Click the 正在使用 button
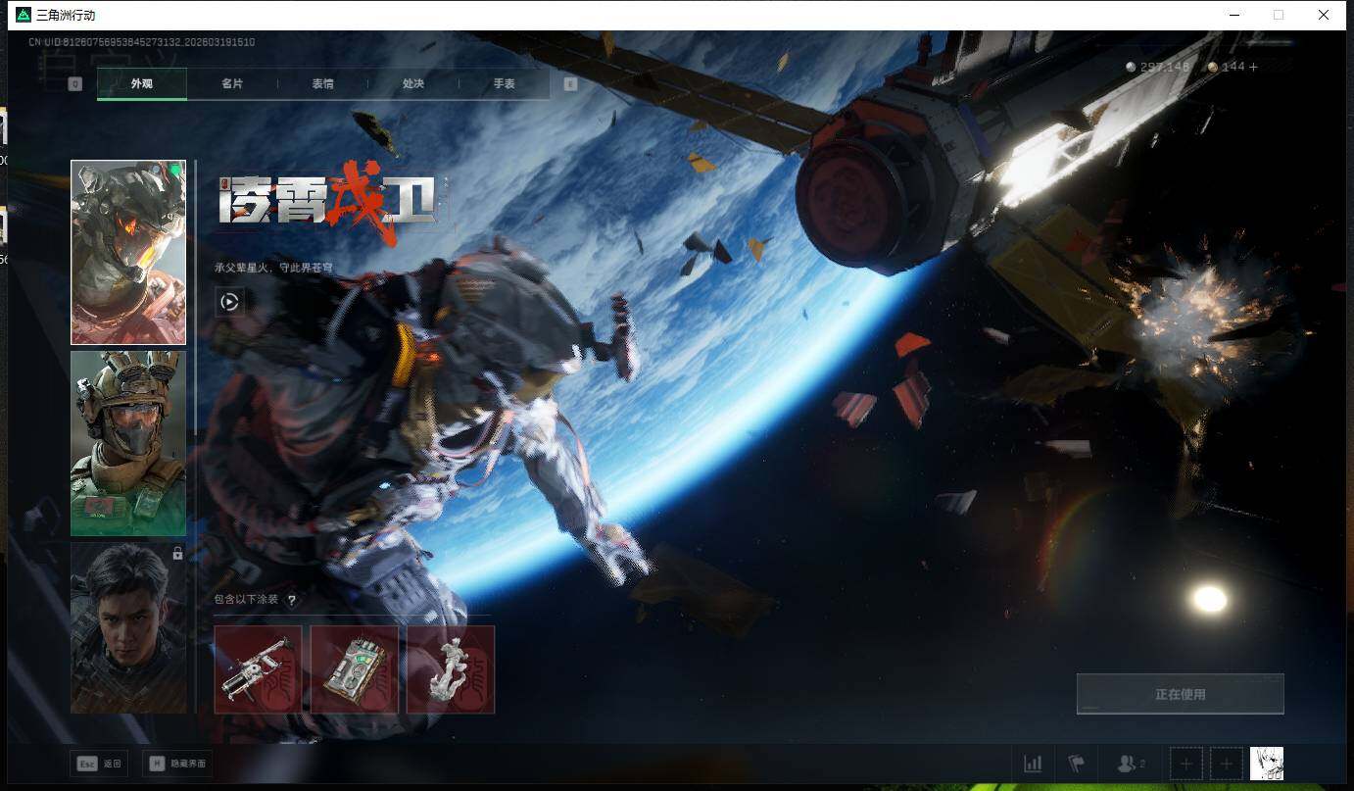 pyautogui.click(x=1180, y=694)
